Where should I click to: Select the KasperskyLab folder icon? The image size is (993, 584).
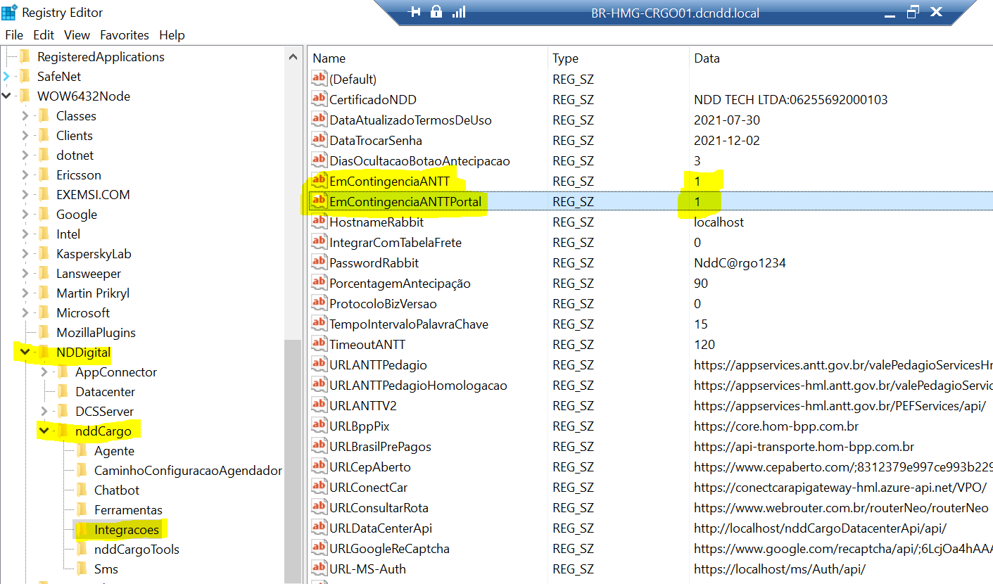click(44, 254)
